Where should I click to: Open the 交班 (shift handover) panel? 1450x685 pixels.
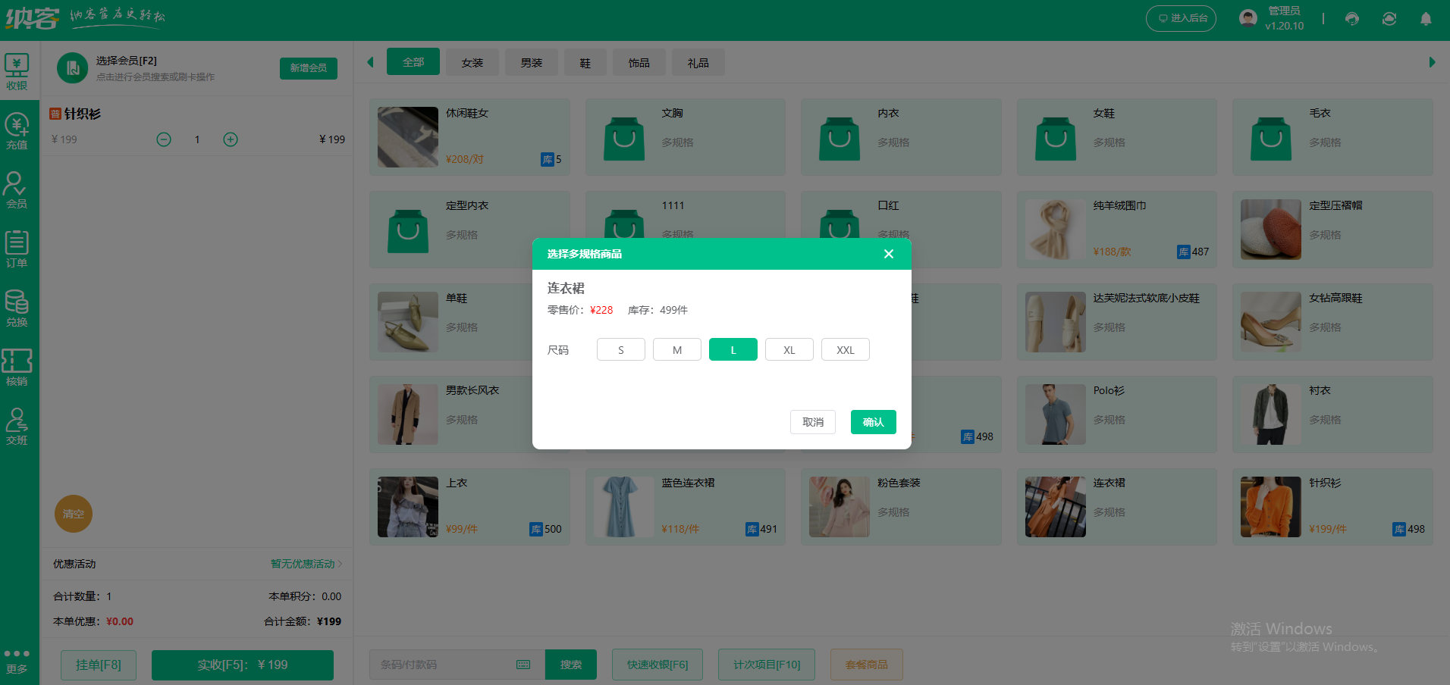pos(17,425)
